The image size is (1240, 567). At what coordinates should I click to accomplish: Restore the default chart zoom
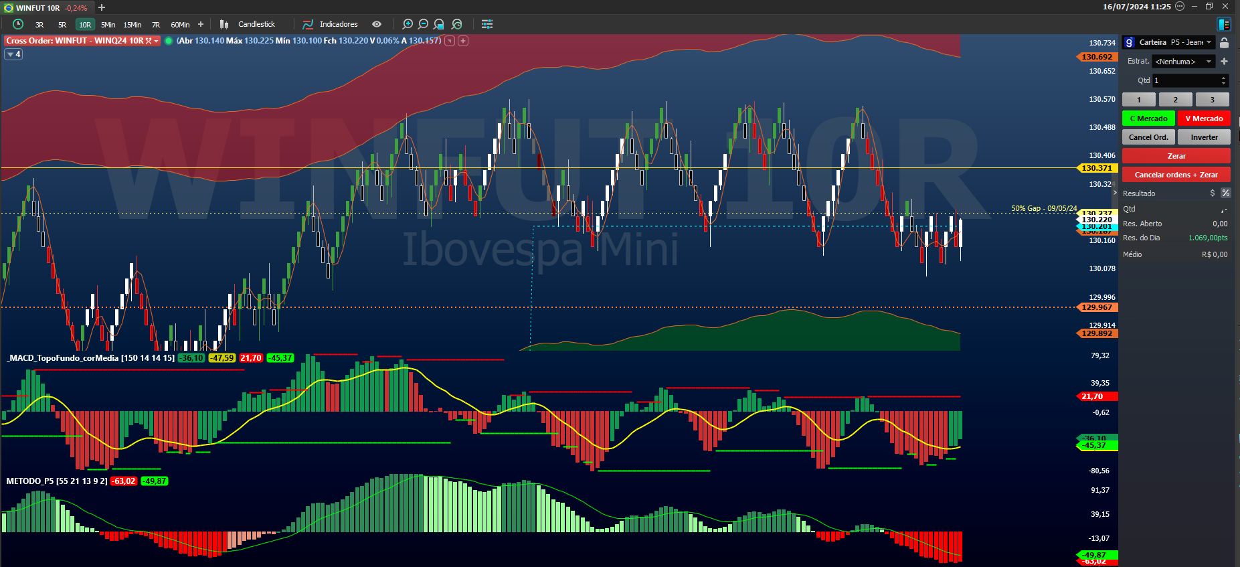pyautogui.click(x=457, y=24)
